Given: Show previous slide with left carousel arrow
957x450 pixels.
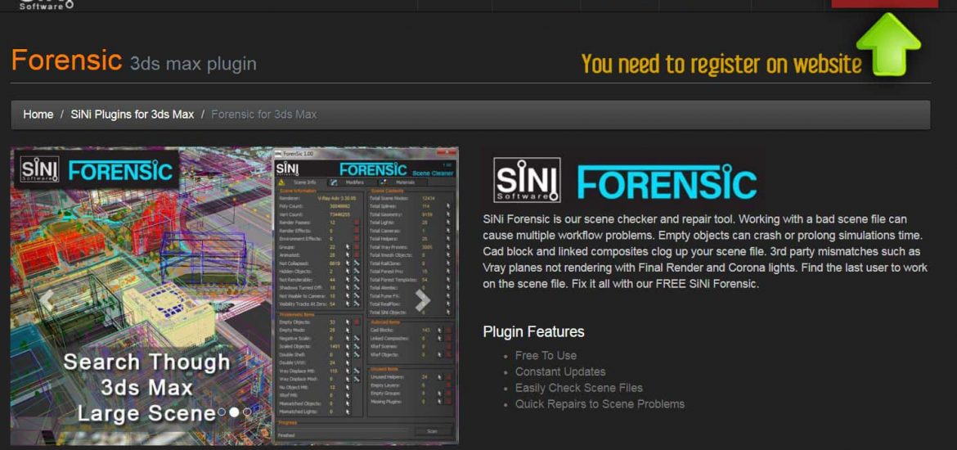Looking at the screenshot, I should pyautogui.click(x=47, y=301).
